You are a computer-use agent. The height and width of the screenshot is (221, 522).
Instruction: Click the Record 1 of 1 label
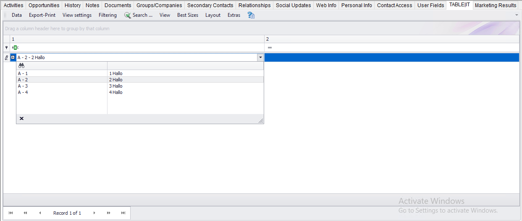pyautogui.click(x=67, y=213)
